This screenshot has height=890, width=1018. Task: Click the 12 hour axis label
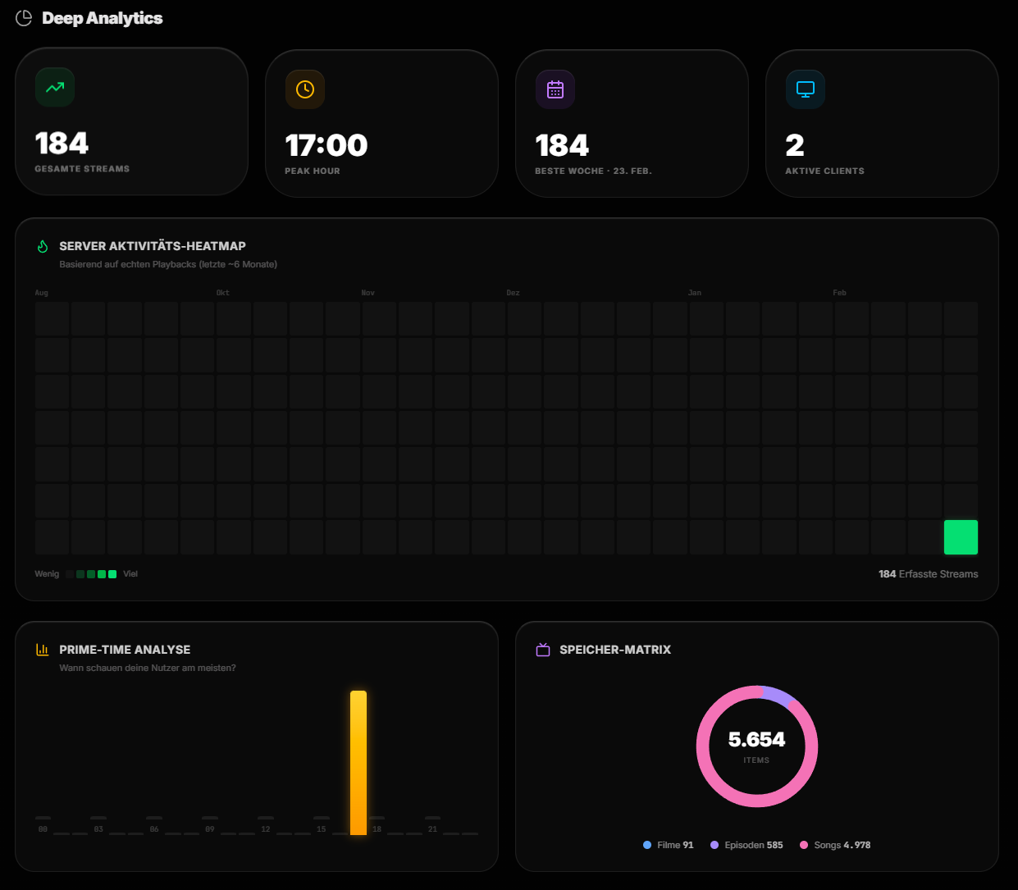pos(266,829)
